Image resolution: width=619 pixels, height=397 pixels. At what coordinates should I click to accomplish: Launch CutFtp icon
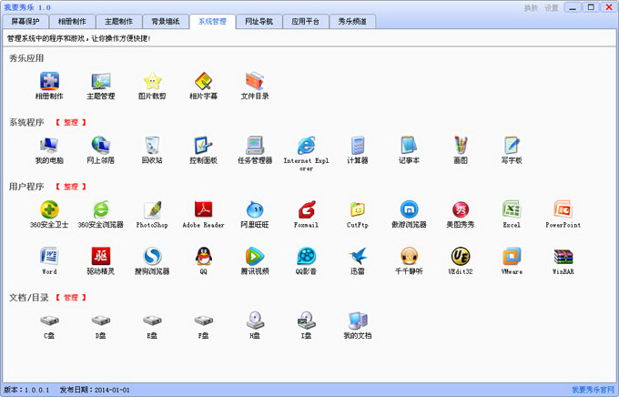pos(357,209)
